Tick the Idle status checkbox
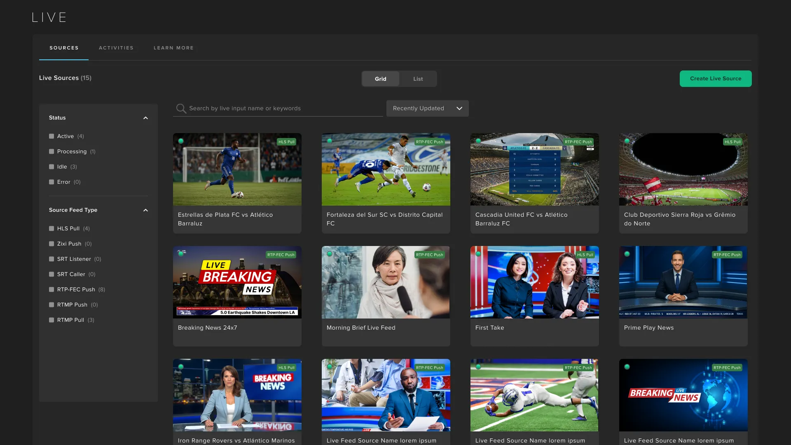The image size is (791, 445). click(51, 167)
